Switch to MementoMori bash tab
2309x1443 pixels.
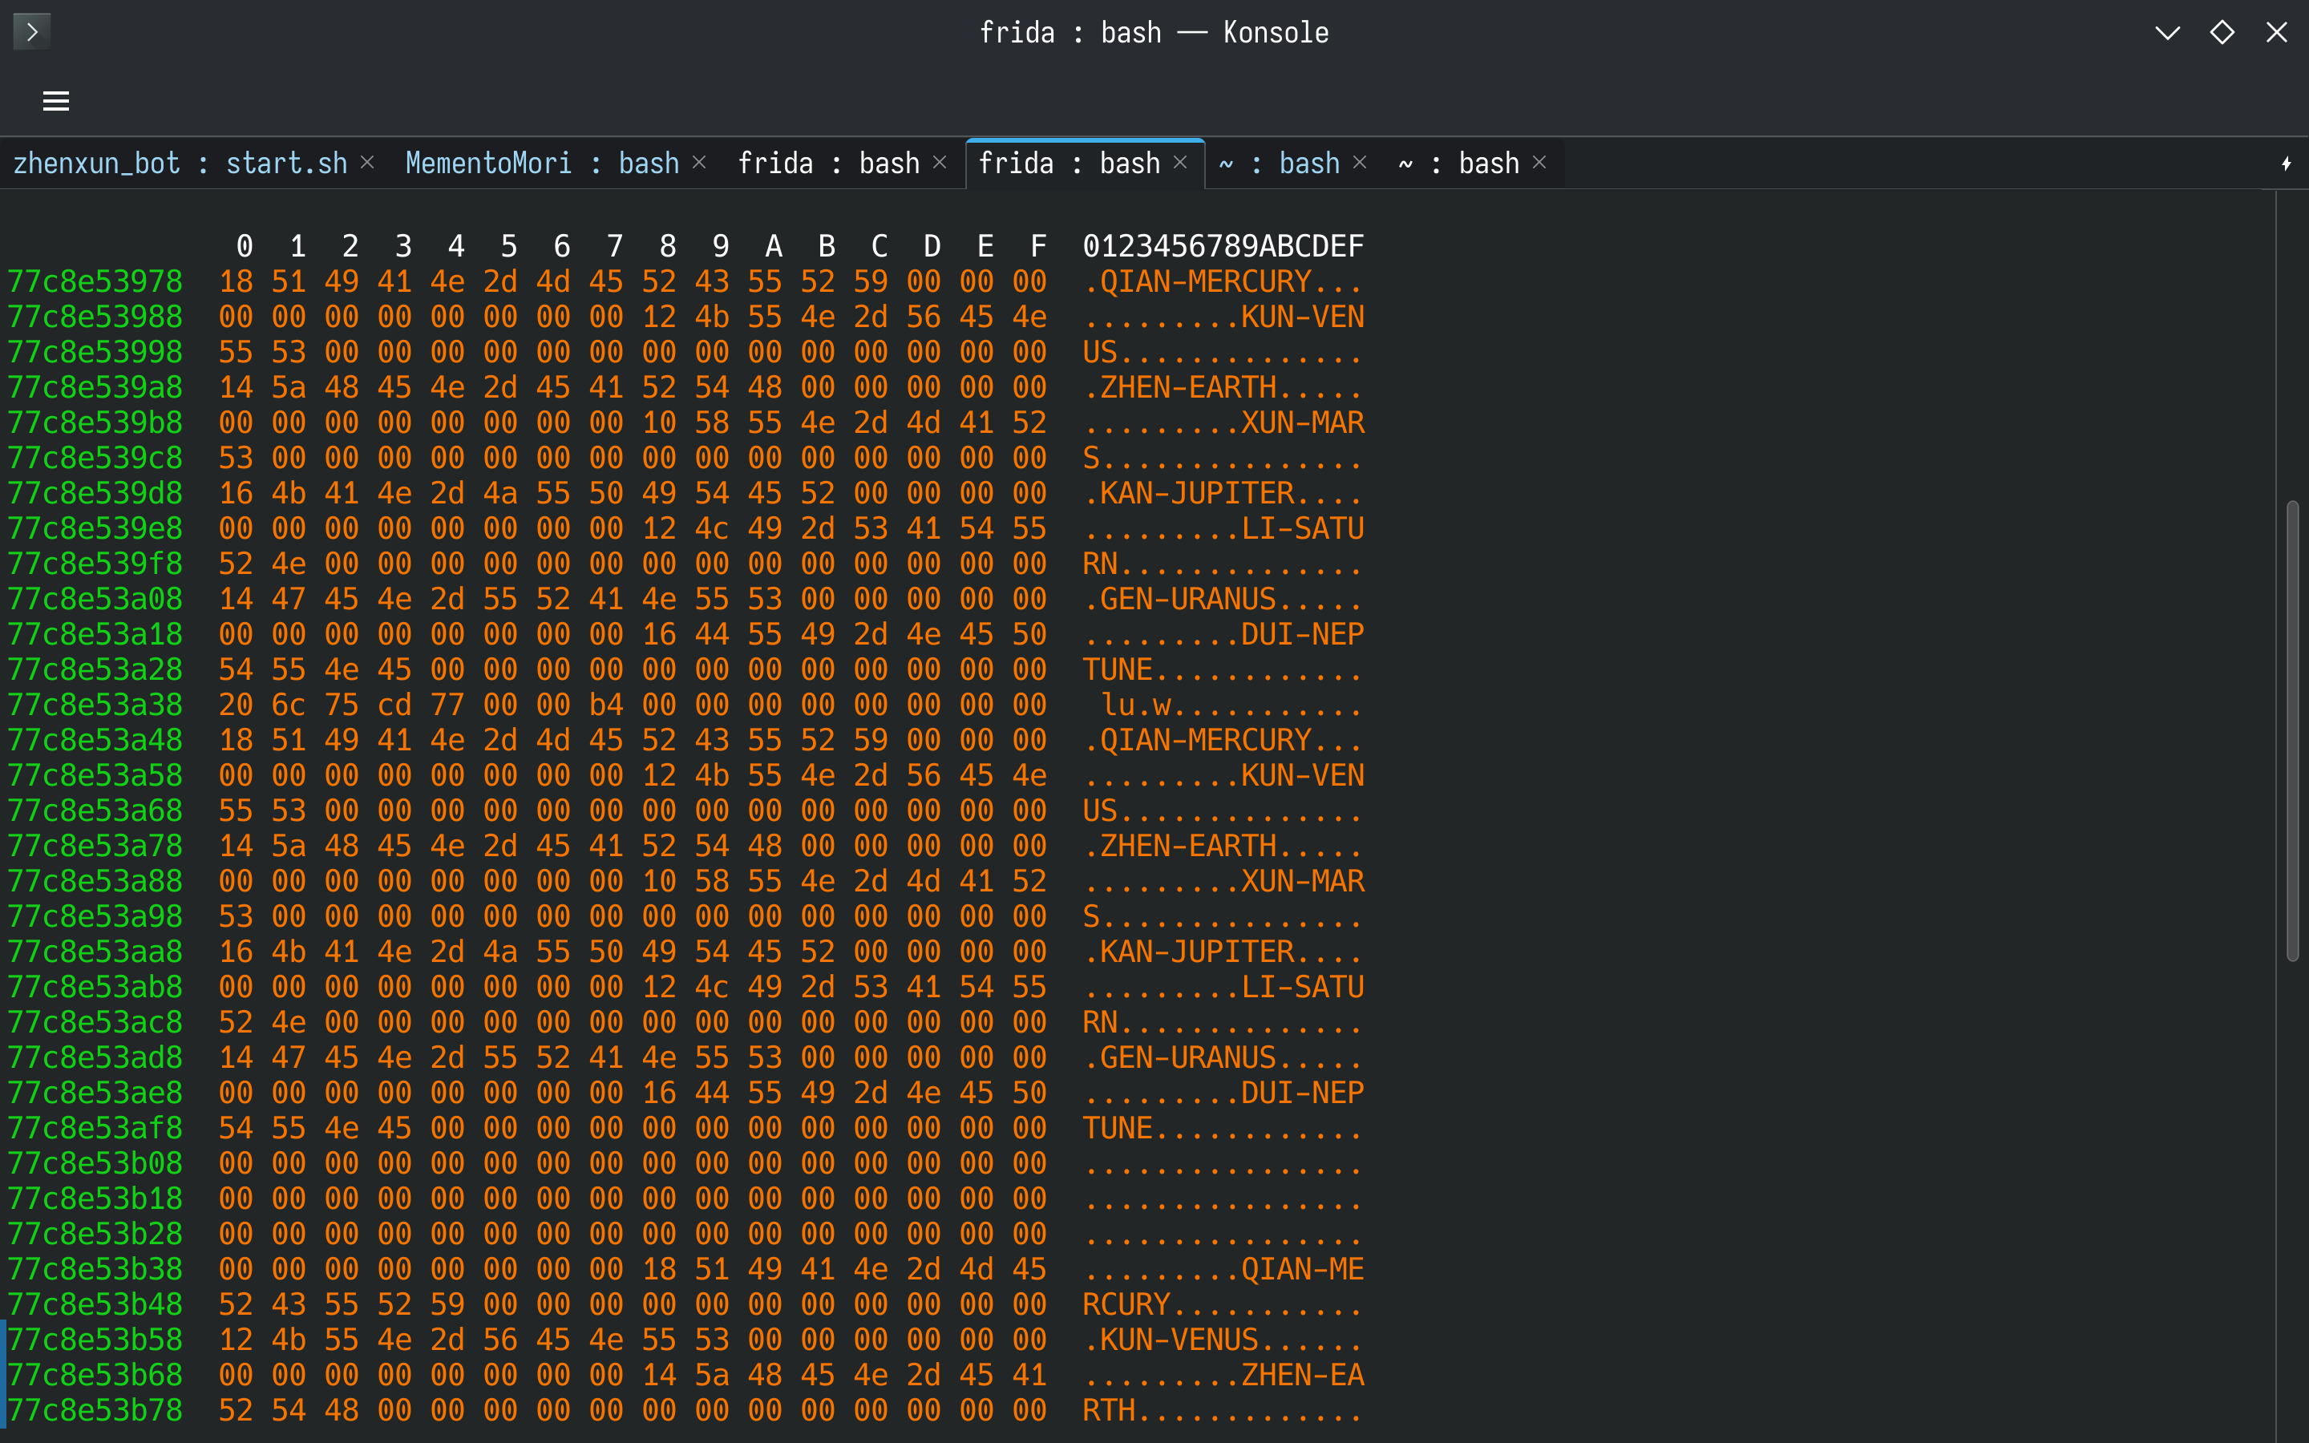point(541,164)
